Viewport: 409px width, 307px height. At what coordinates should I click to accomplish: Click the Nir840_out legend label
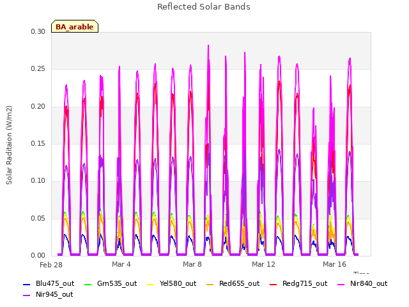[369, 283]
